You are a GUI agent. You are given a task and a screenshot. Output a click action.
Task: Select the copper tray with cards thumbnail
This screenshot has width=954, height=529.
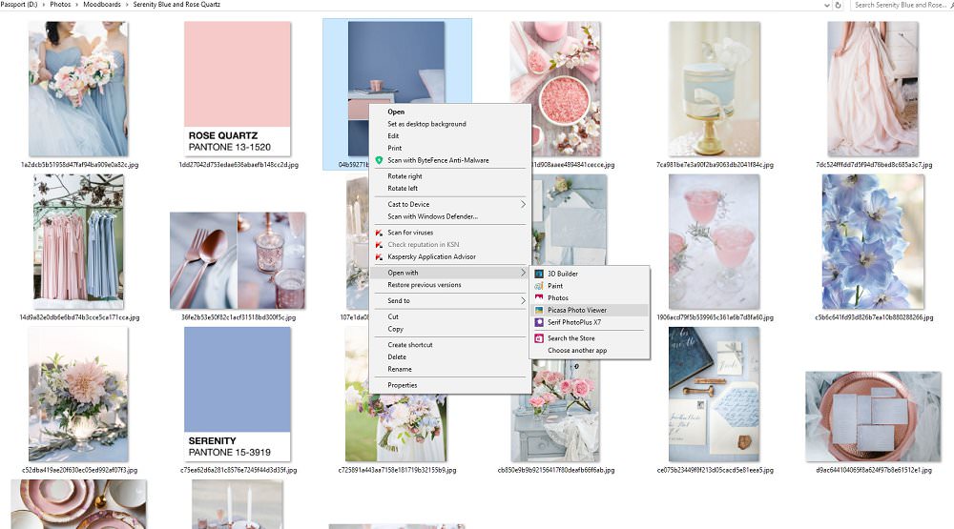pos(873,417)
